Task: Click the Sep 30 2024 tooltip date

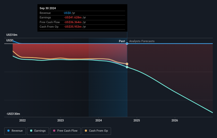Action: pos(48,8)
